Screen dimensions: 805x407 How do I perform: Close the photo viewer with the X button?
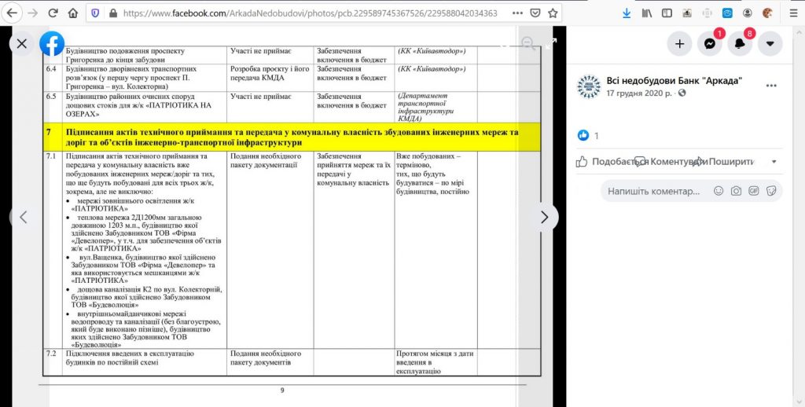[x=21, y=44]
